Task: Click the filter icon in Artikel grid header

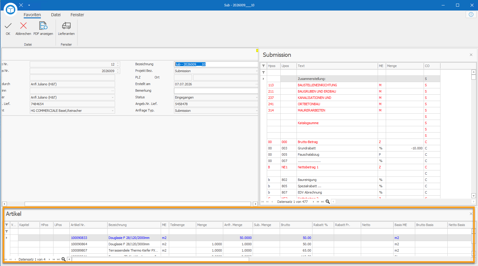Action: [x=7, y=225]
